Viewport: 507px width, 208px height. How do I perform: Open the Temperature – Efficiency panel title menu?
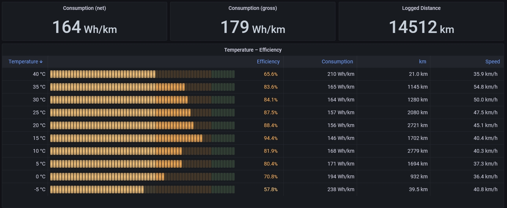tap(253, 50)
